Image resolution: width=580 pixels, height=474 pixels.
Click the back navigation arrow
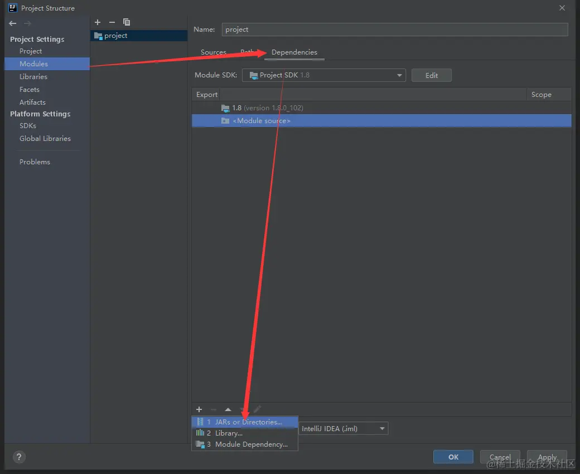13,23
